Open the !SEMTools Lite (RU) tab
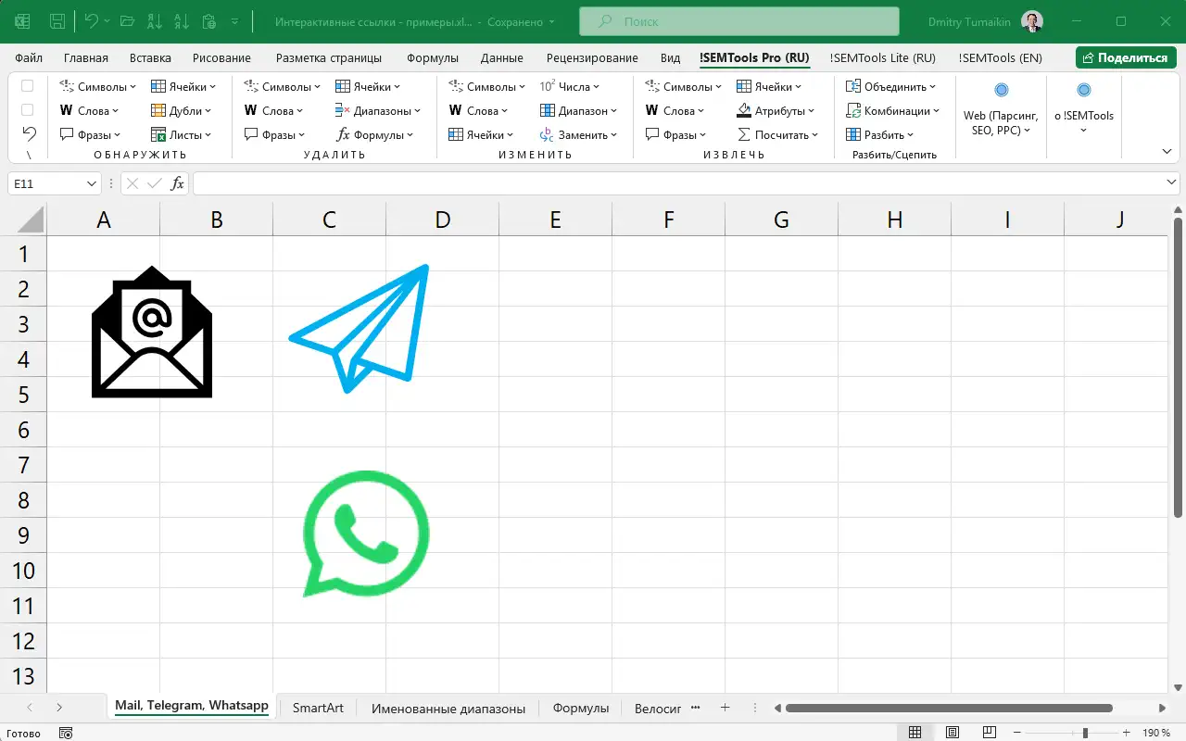 click(883, 57)
